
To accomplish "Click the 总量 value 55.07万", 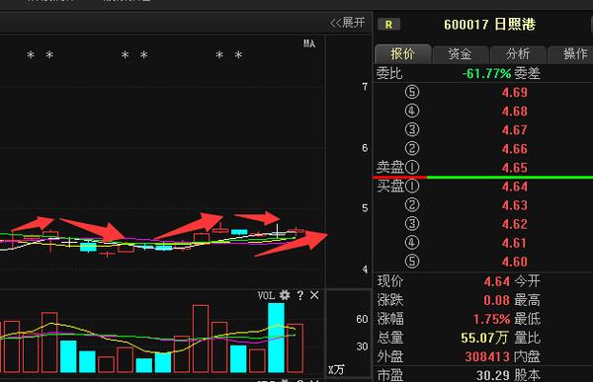I will click(484, 338).
